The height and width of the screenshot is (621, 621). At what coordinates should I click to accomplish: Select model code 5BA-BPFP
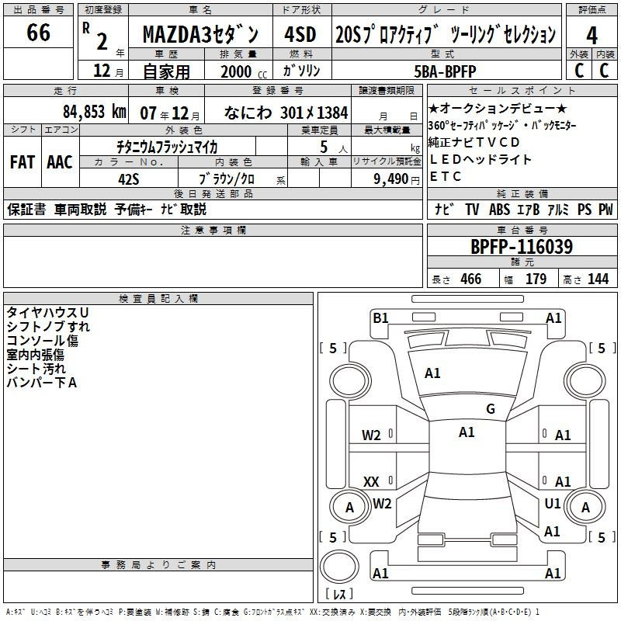pyautogui.click(x=445, y=71)
